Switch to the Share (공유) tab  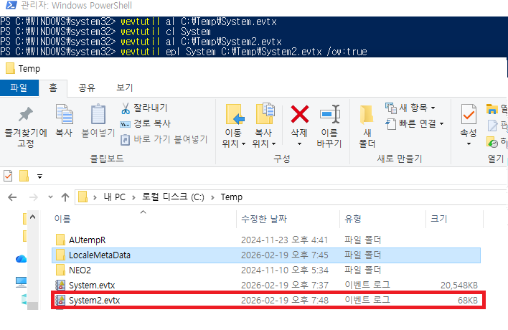(87, 88)
